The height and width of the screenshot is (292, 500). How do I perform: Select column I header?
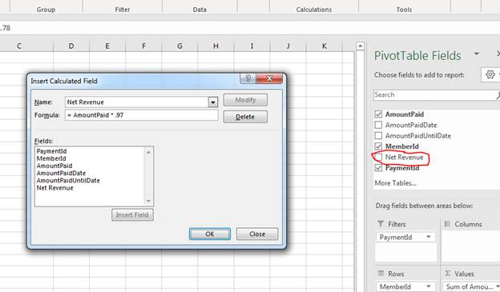click(x=252, y=46)
